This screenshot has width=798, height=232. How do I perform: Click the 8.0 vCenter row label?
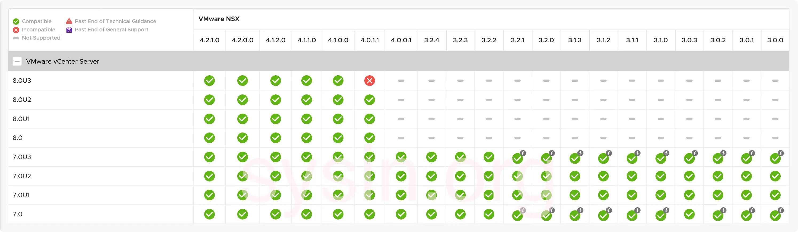click(x=17, y=138)
